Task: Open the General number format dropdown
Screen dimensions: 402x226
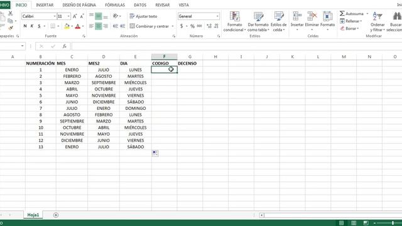Action: click(x=217, y=16)
